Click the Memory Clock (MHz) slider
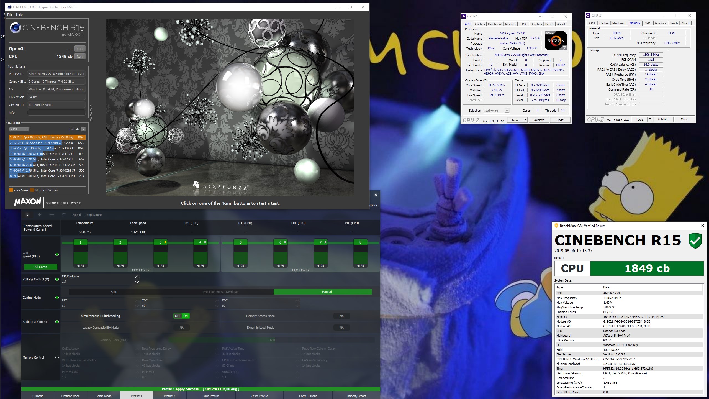This screenshot has width=709, height=399. [x=272, y=340]
